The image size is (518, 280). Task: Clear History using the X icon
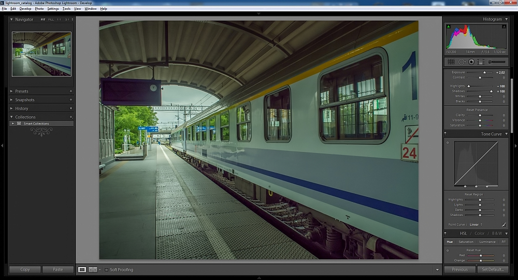(71, 108)
